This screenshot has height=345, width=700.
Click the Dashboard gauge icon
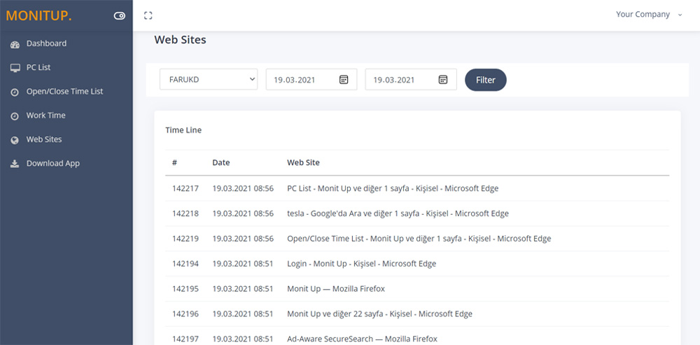tap(15, 44)
